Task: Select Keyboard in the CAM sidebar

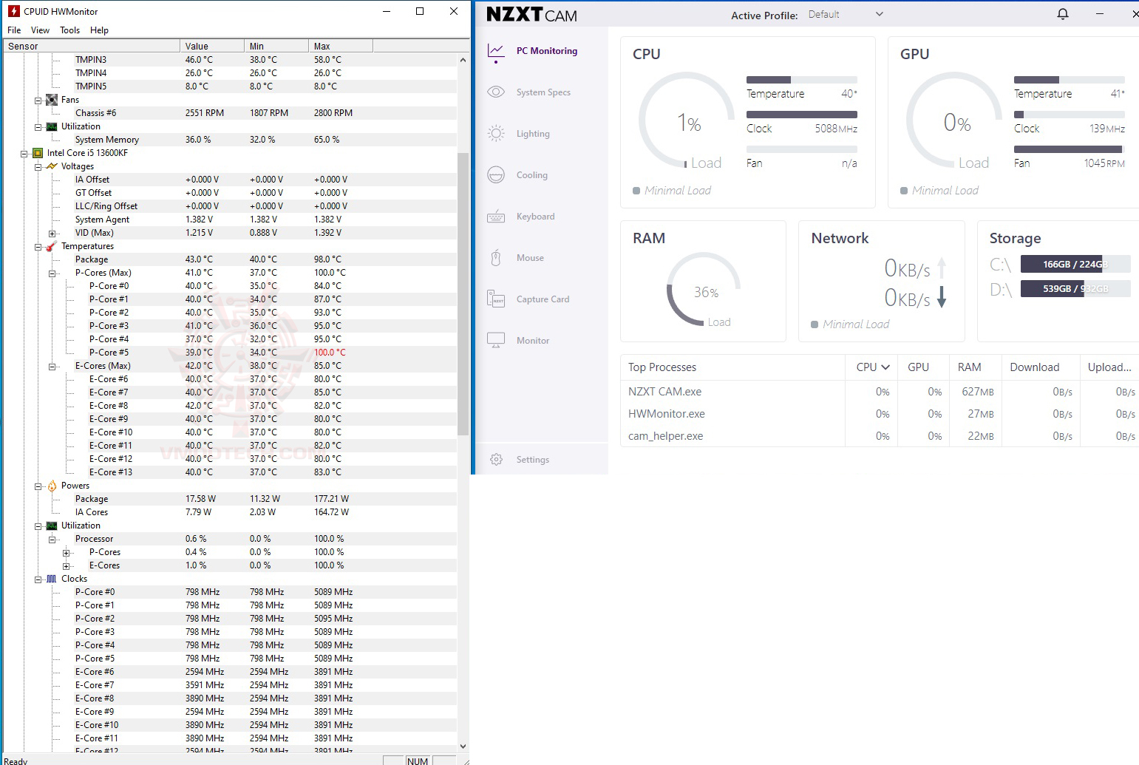Action: pyautogui.click(x=521, y=217)
